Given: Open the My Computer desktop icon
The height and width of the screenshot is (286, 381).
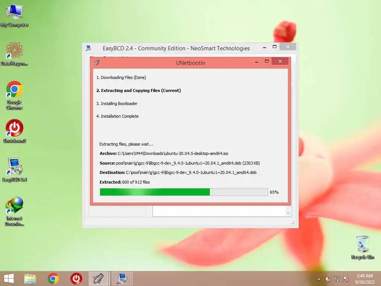Looking at the screenshot, I should tap(15, 15).
